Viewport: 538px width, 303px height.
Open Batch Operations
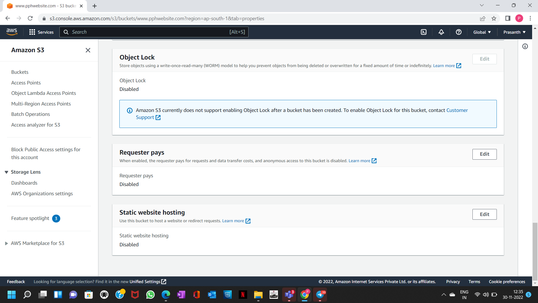tap(31, 114)
